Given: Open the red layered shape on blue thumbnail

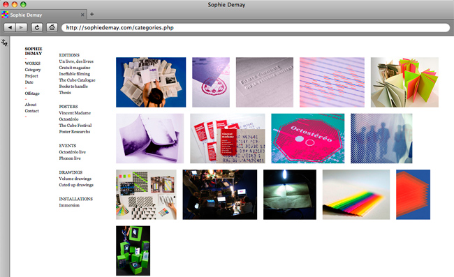Looking at the screenshot, I should [413, 195].
